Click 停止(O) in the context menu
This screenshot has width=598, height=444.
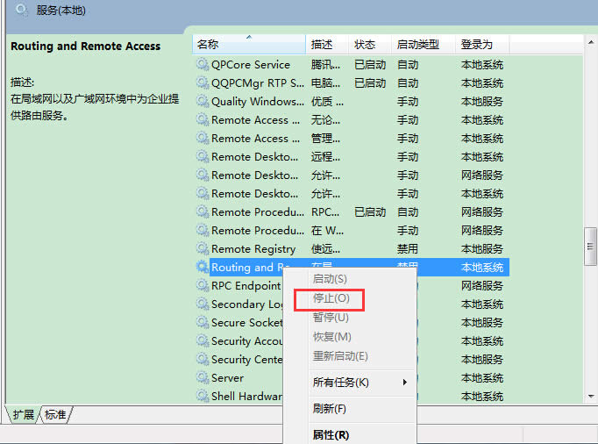(x=324, y=299)
